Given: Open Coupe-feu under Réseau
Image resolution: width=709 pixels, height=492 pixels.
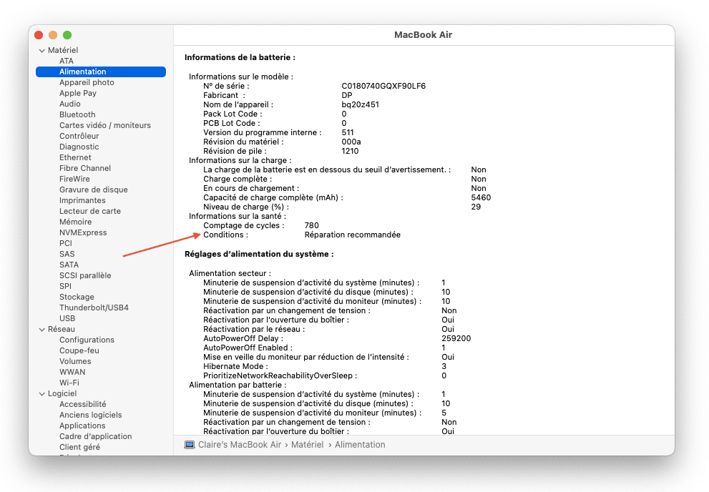Looking at the screenshot, I should 79,350.
